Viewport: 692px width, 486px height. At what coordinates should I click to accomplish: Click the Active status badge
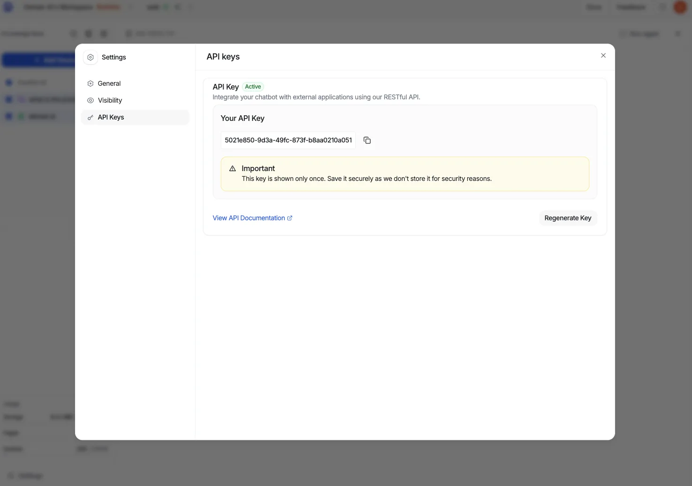[x=253, y=87]
